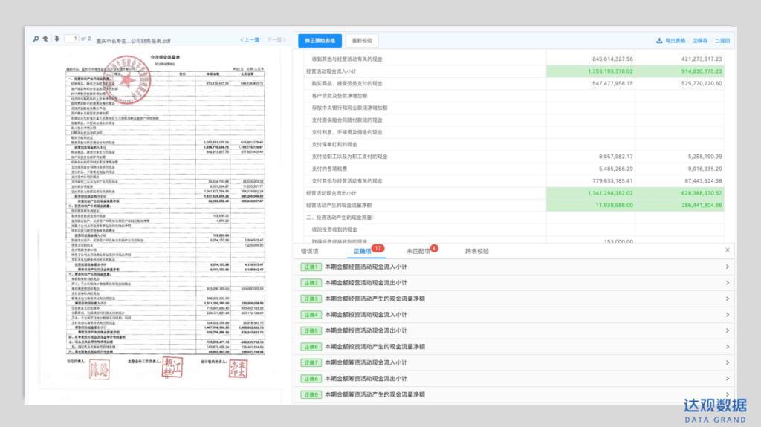761x427 pixels.
Task: Click the 上一篇 previous document link
Action: (x=249, y=39)
